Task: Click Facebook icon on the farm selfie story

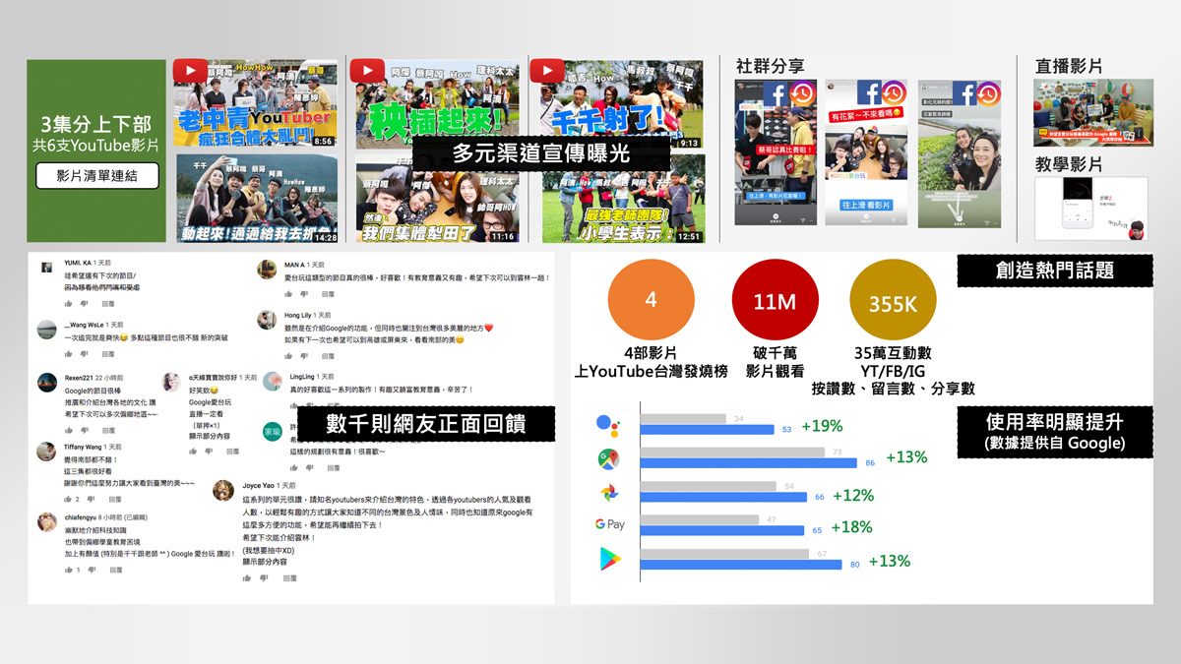Action: [963, 92]
